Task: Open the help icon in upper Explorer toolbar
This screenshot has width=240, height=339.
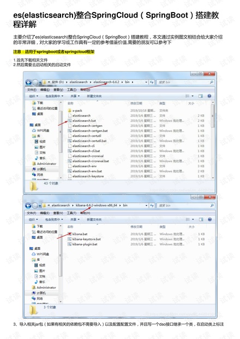Action: (x=209, y=96)
